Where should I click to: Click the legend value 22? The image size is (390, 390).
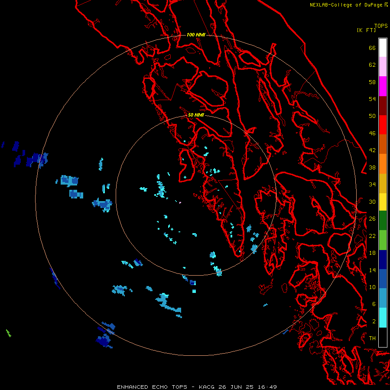(372, 236)
